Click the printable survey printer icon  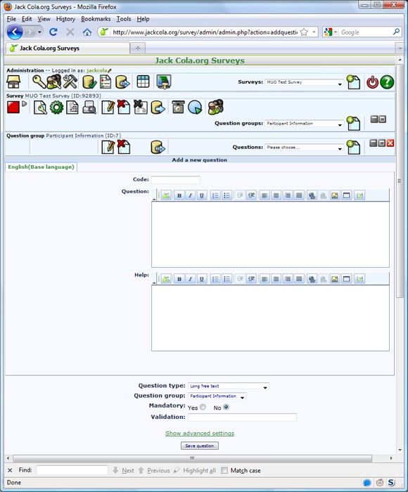(89, 108)
